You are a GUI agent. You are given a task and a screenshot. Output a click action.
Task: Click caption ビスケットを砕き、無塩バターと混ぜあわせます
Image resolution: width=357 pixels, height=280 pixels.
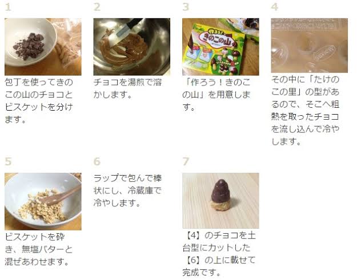point(39,249)
